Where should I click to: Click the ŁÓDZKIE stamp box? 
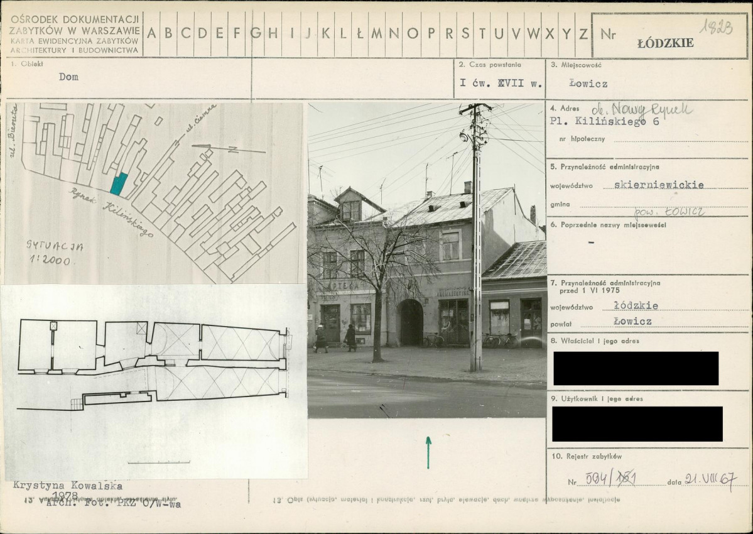tap(669, 37)
